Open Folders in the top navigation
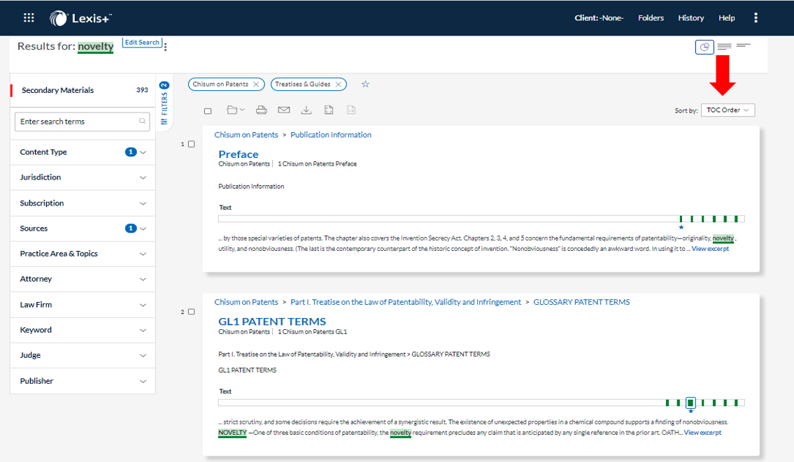Viewport: 794px width, 462px height. 651,18
